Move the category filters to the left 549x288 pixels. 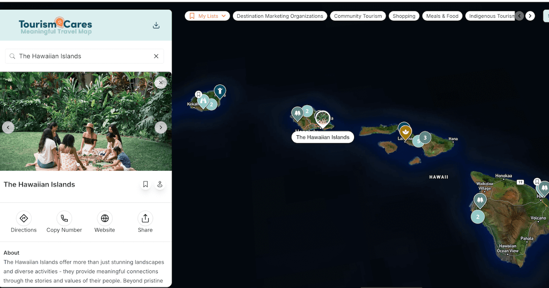519,16
